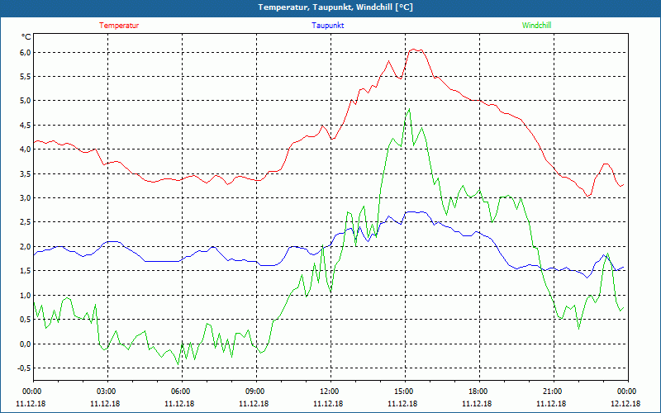The image size is (661, 413).
Task: Click the 11.12.18 date under 15:00
Action: pyautogui.click(x=402, y=404)
